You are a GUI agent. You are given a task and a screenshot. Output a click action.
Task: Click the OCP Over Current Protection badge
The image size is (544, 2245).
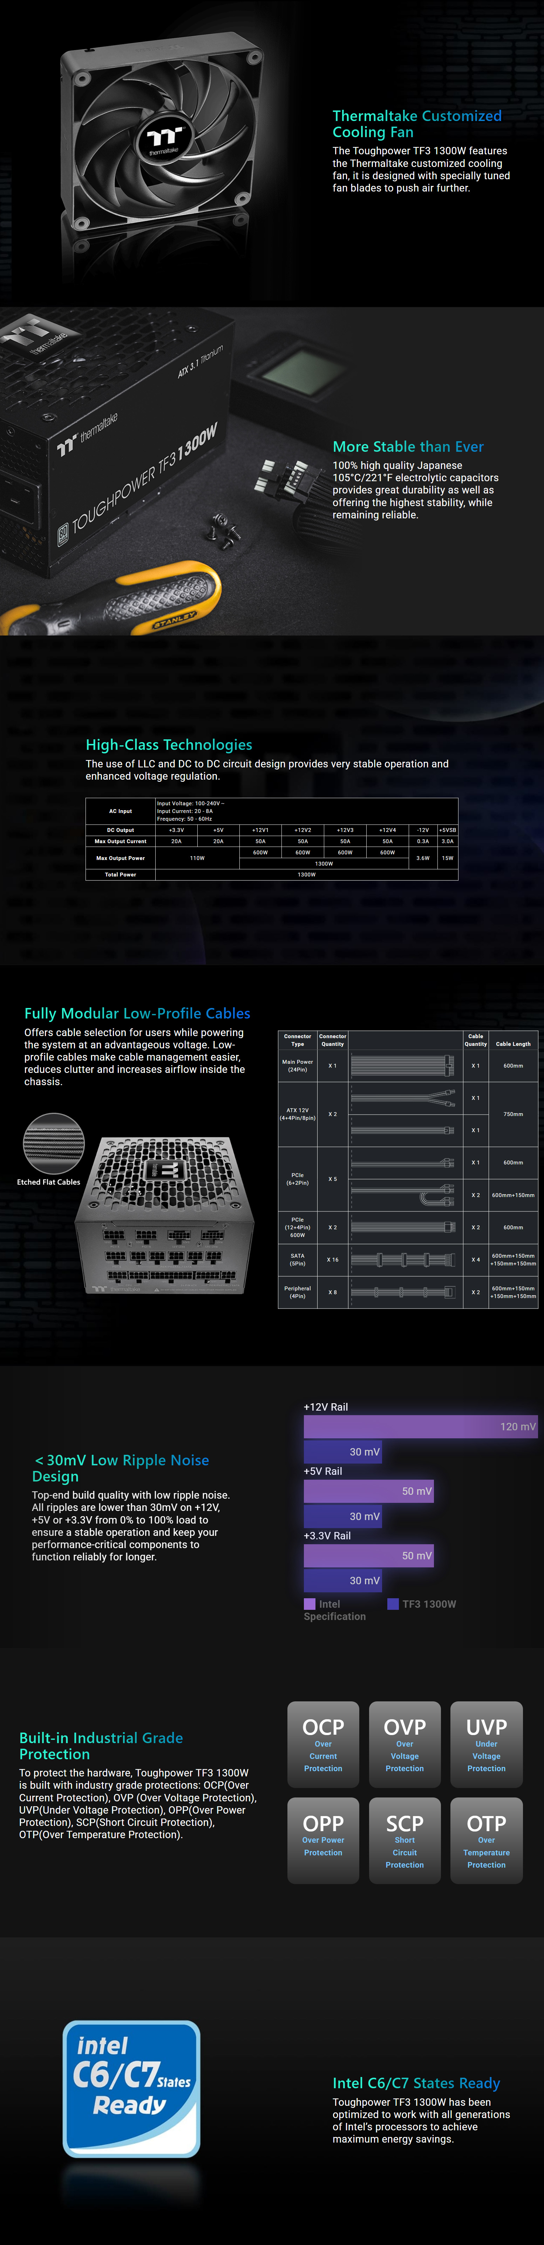(x=323, y=1745)
